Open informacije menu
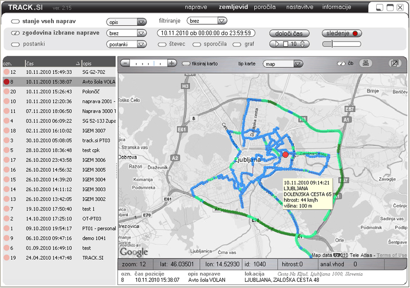Viewport: 410px width, 288px height. (337, 7)
